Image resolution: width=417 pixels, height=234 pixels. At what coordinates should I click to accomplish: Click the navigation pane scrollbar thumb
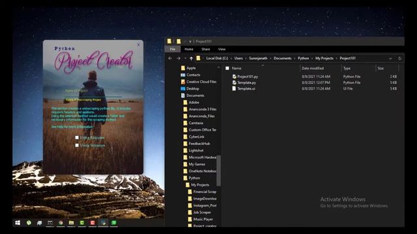219,170
